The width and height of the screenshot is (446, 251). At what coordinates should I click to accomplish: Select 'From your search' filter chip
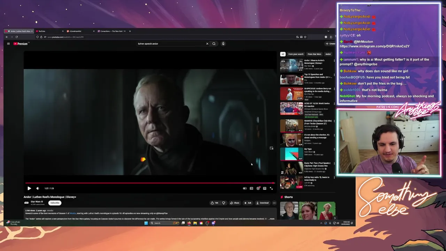tap(296, 54)
